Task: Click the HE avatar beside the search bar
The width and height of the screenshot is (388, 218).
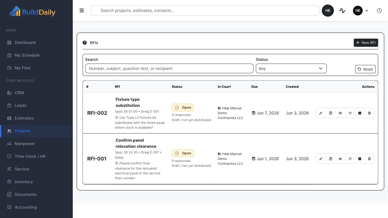Action: [x=328, y=11]
